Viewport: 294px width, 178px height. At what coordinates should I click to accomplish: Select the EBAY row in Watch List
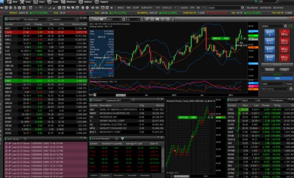(x=46, y=81)
